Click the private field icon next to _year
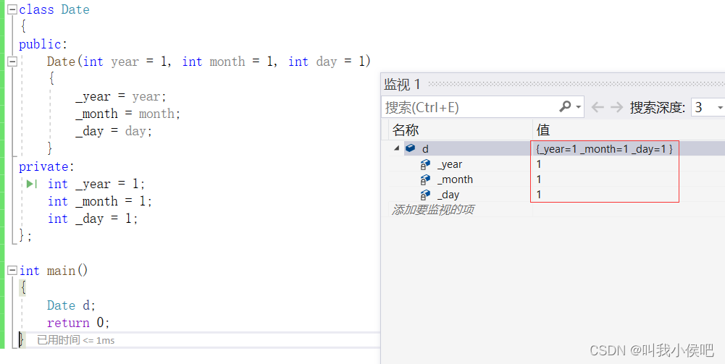Image resolution: width=725 pixels, height=364 pixels. 425,164
